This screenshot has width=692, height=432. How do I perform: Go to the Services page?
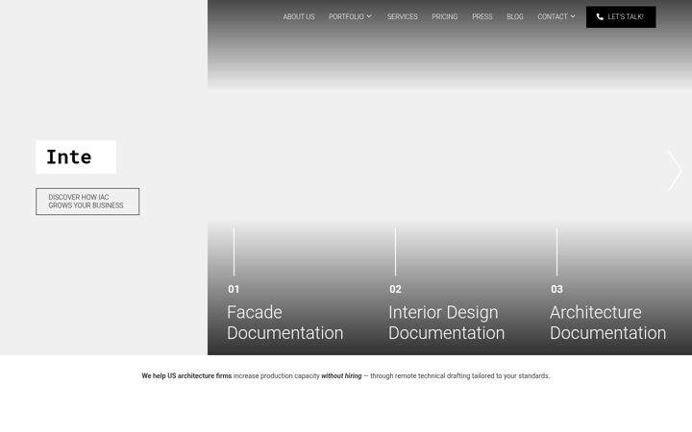(402, 16)
